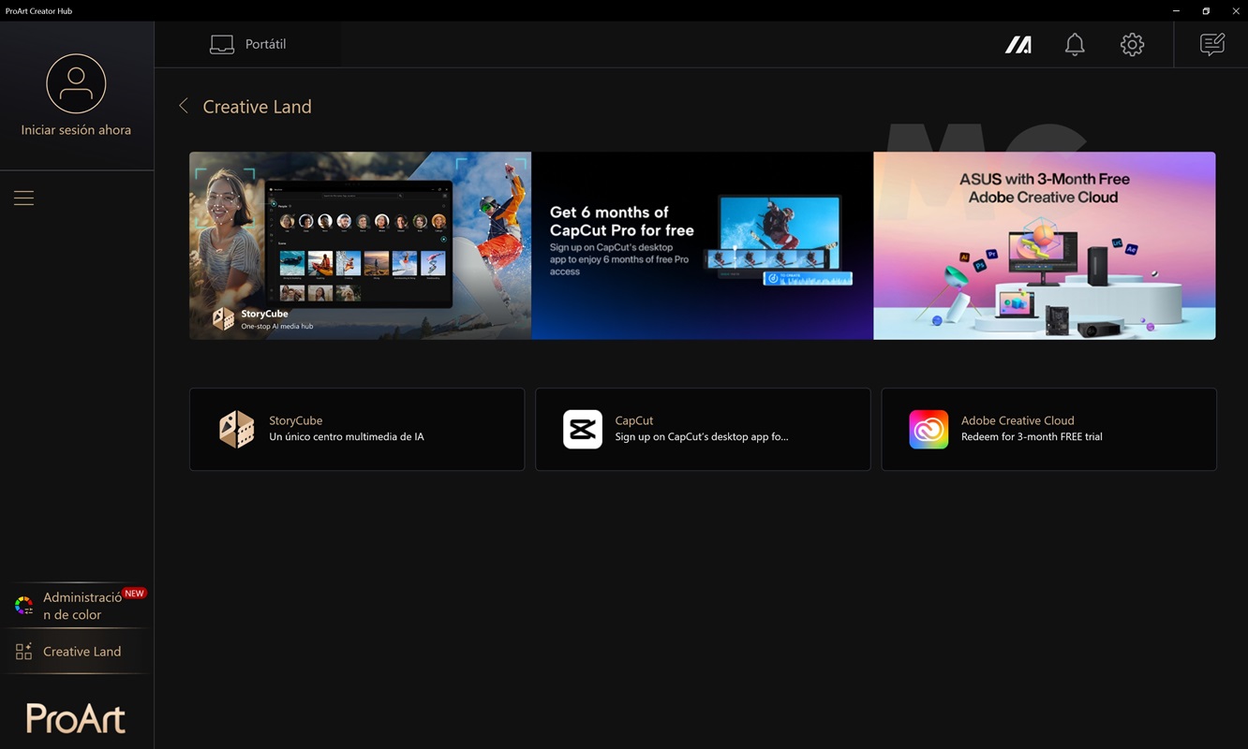Collapse the sidebar with hamburger menu

point(23,198)
